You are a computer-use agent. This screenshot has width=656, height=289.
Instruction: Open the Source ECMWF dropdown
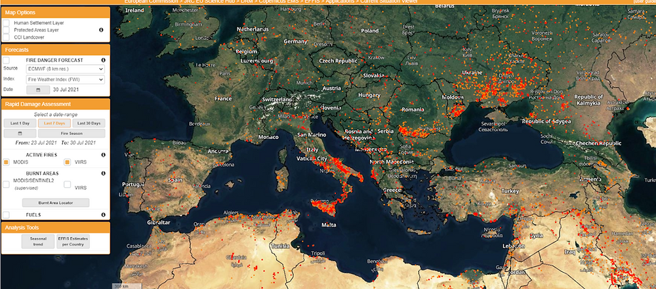tap(65, 69)
